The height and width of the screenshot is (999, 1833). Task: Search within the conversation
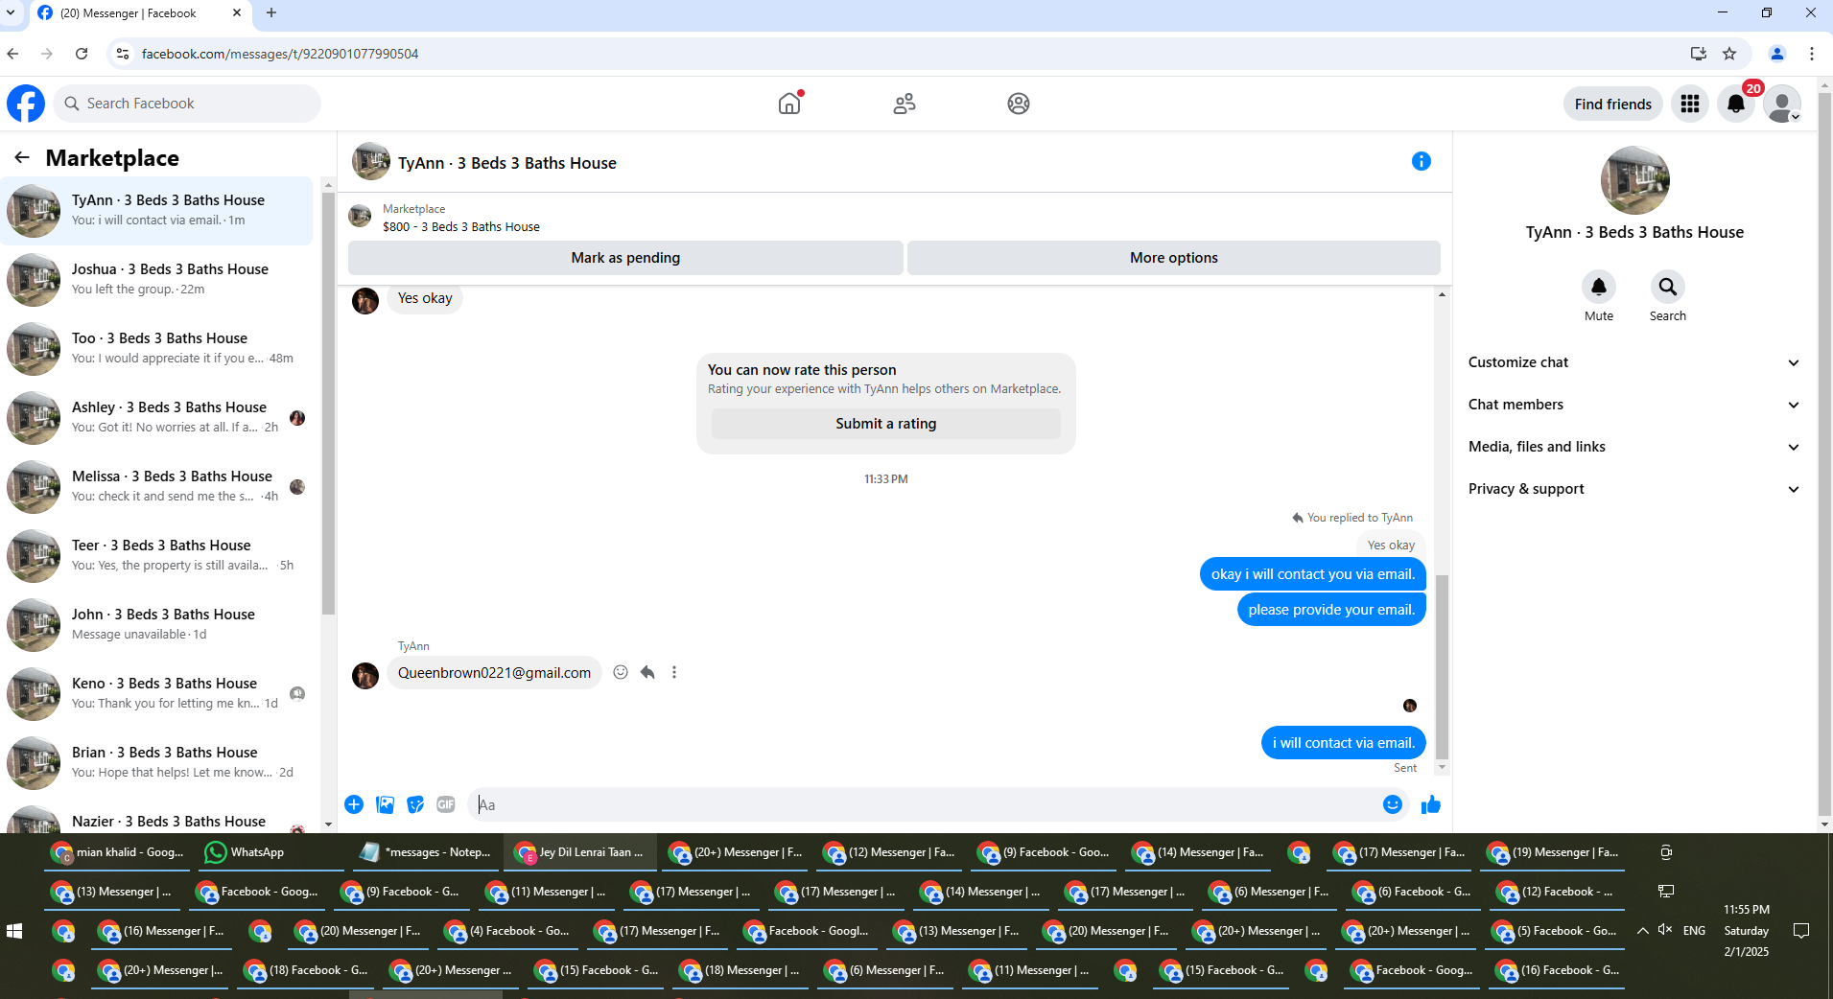pyautogui.click(x=1668, y=287)
